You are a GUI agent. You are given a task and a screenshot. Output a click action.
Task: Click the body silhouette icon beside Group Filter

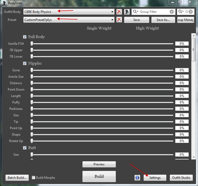tap(127, 12)
